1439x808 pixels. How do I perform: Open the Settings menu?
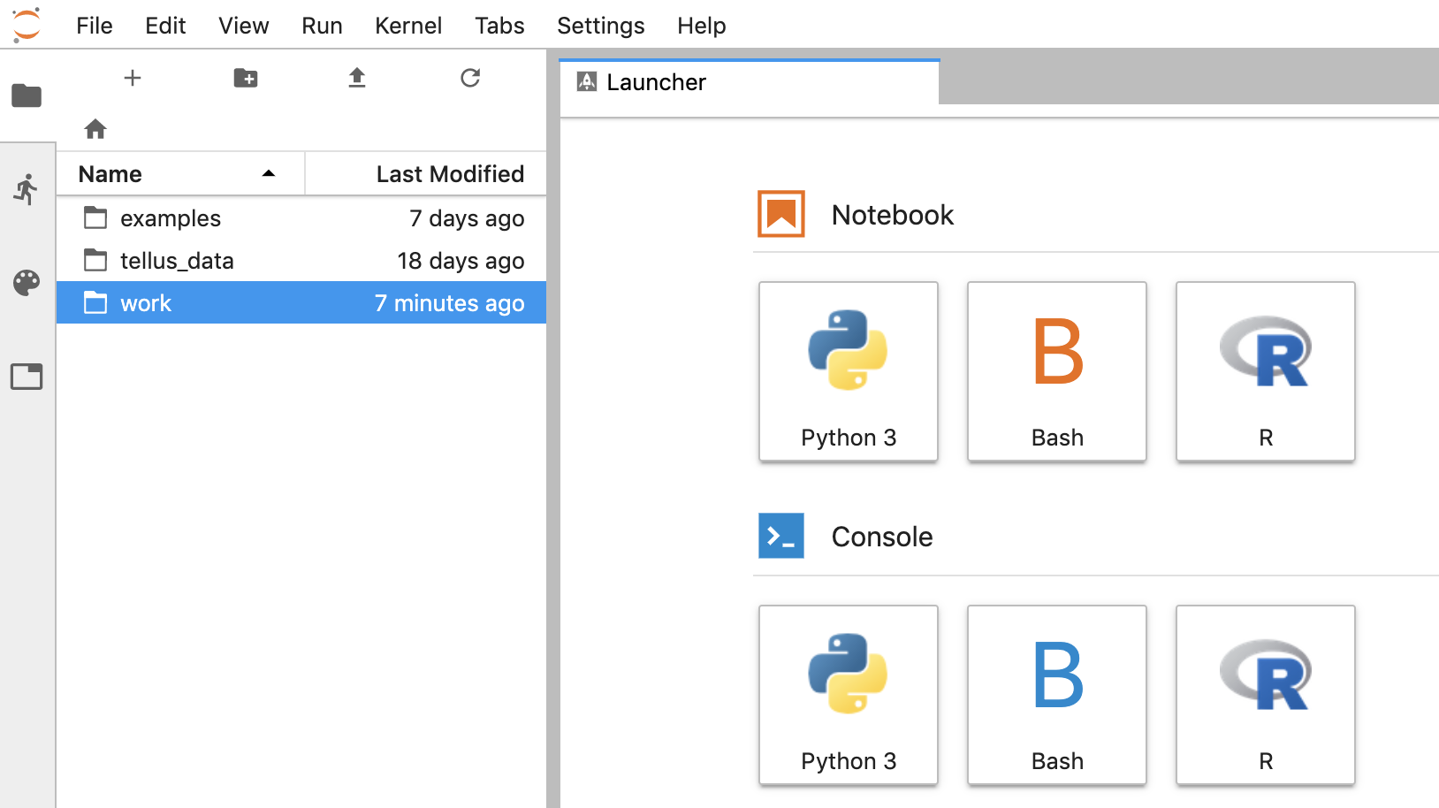coord(601,26)
